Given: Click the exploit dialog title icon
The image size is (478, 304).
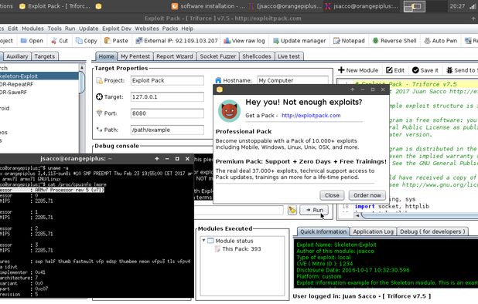Looking at the screenshot, I should coord(220,90).
